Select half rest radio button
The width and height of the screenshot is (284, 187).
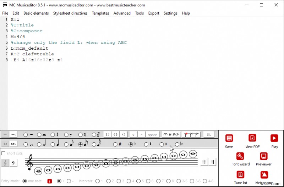coord(39,135)
